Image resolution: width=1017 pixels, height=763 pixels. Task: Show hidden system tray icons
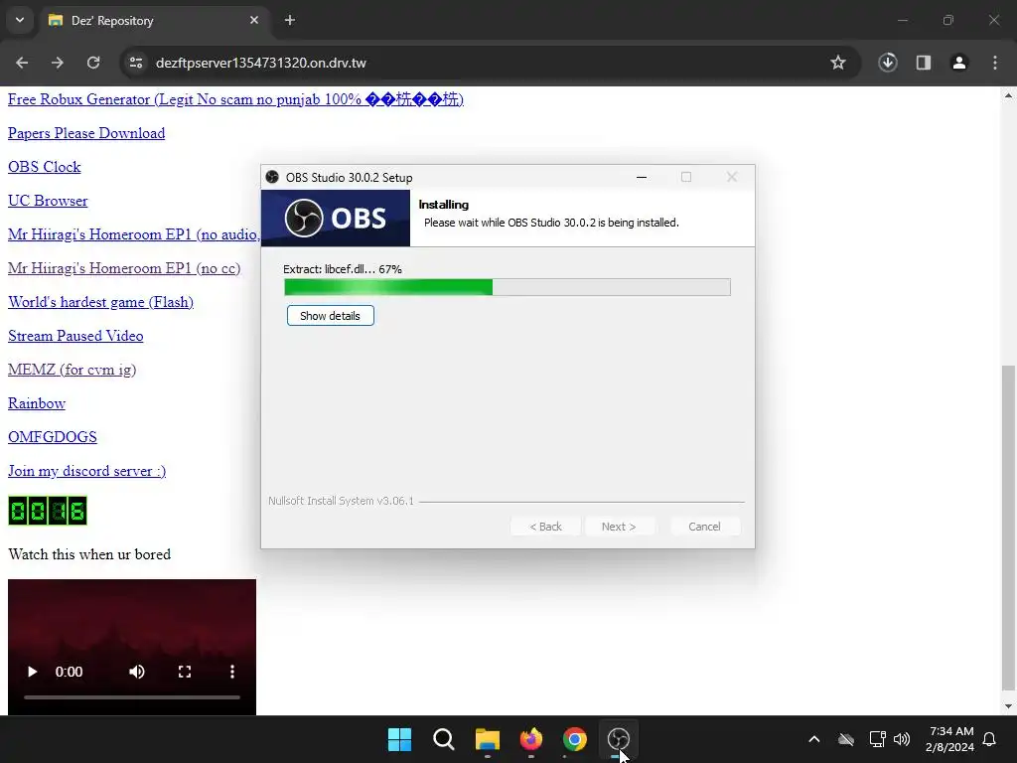coord(814,739)
